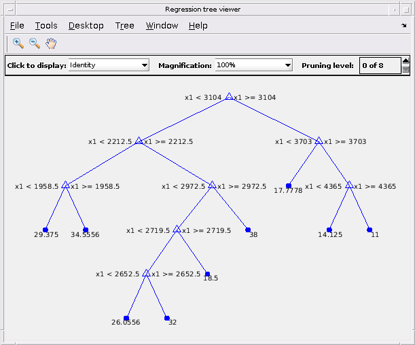Viewport: 415px width, 345px height.
Task: Select the Zoom In magnifier tool
Action: coord(18,43)
